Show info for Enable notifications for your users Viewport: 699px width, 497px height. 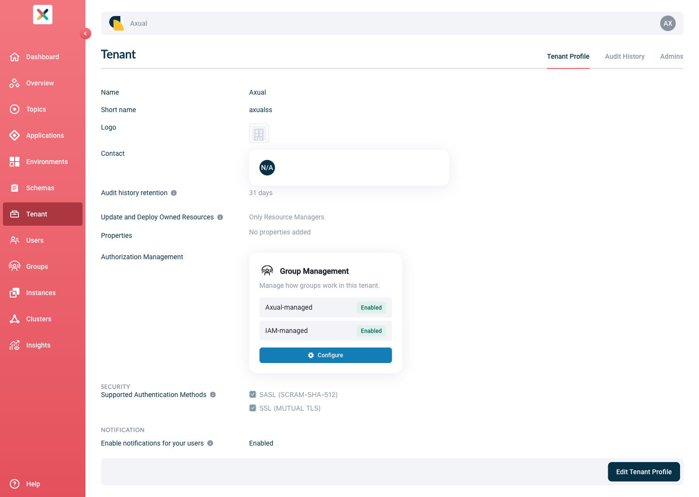click(210, 444)
